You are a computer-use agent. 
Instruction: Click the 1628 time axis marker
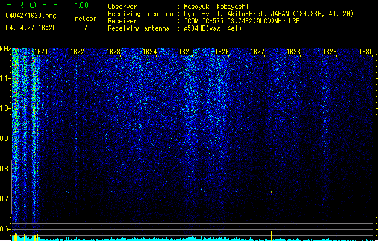[293, 52]
